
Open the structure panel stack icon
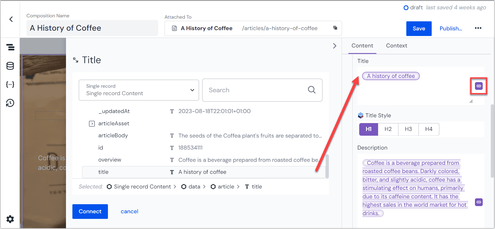(x=10, y=47)
